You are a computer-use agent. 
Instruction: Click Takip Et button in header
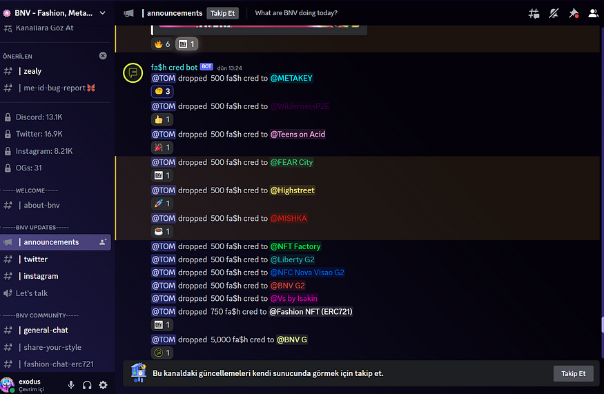pos(223,13)
